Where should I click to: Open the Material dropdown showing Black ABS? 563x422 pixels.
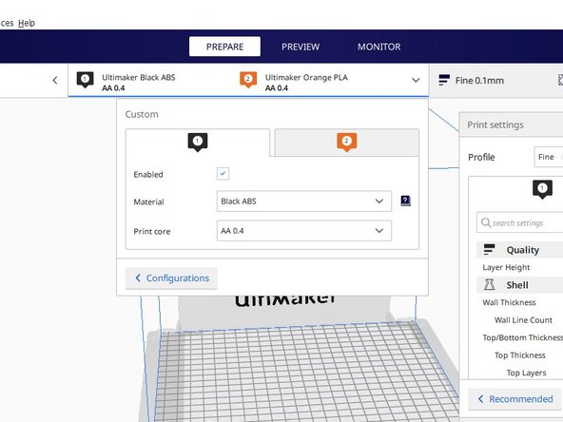[x=304, y=201]
